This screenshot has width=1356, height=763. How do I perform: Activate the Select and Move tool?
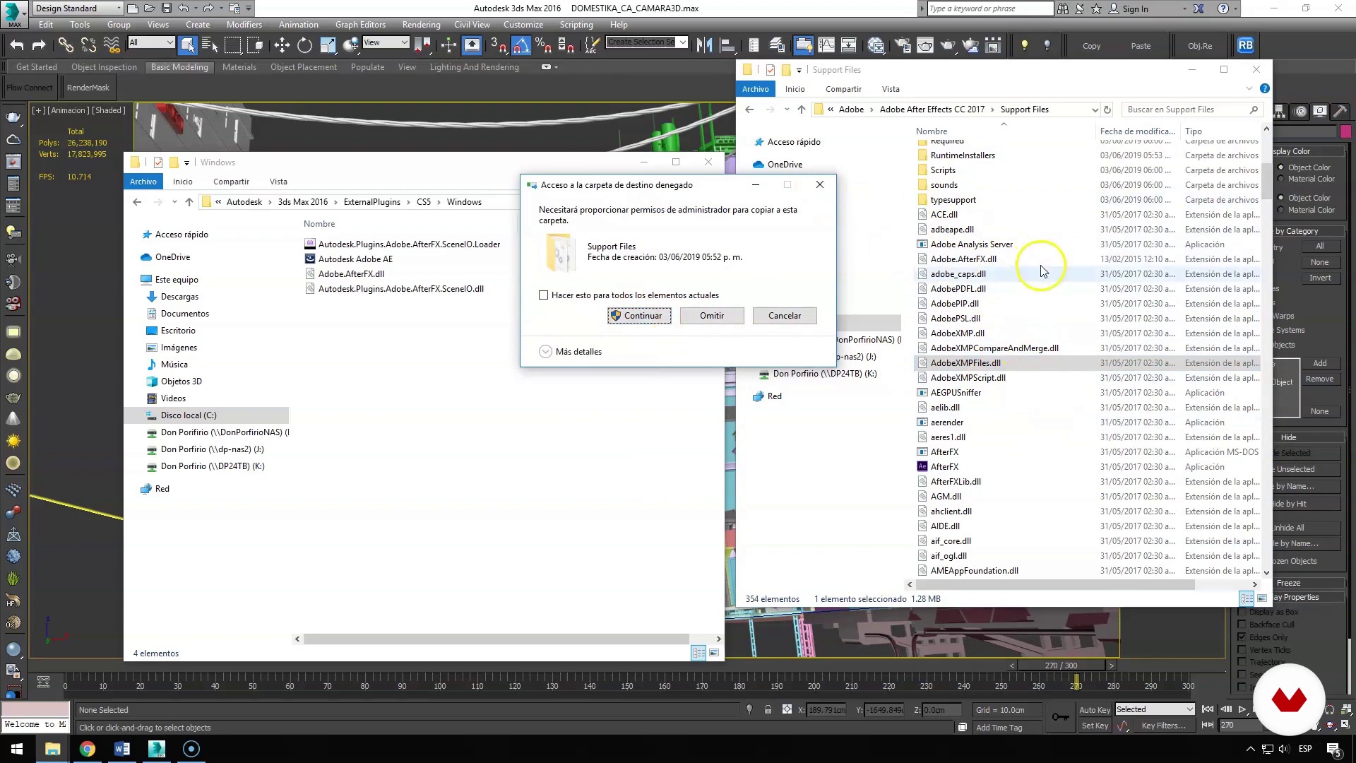pyautogui.click(x=282, y=45)
